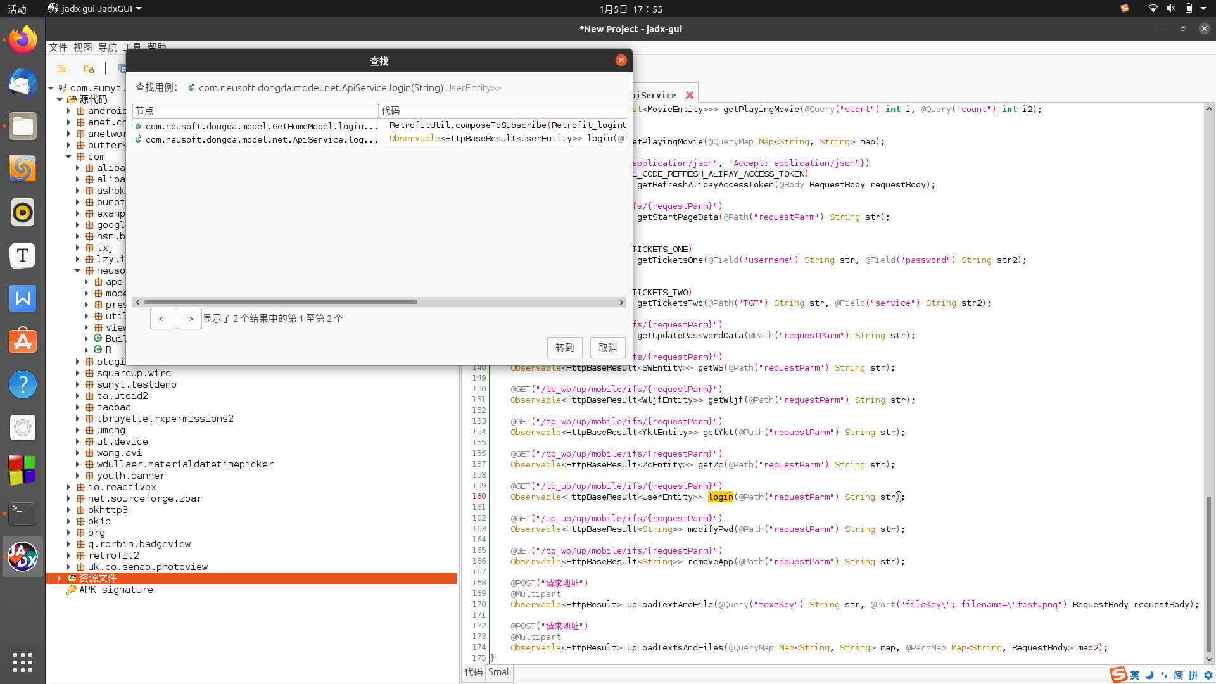Click the results horizontal scrollbar thumb
This screenshot has height=684, width=1216.
tap(281, 302)
